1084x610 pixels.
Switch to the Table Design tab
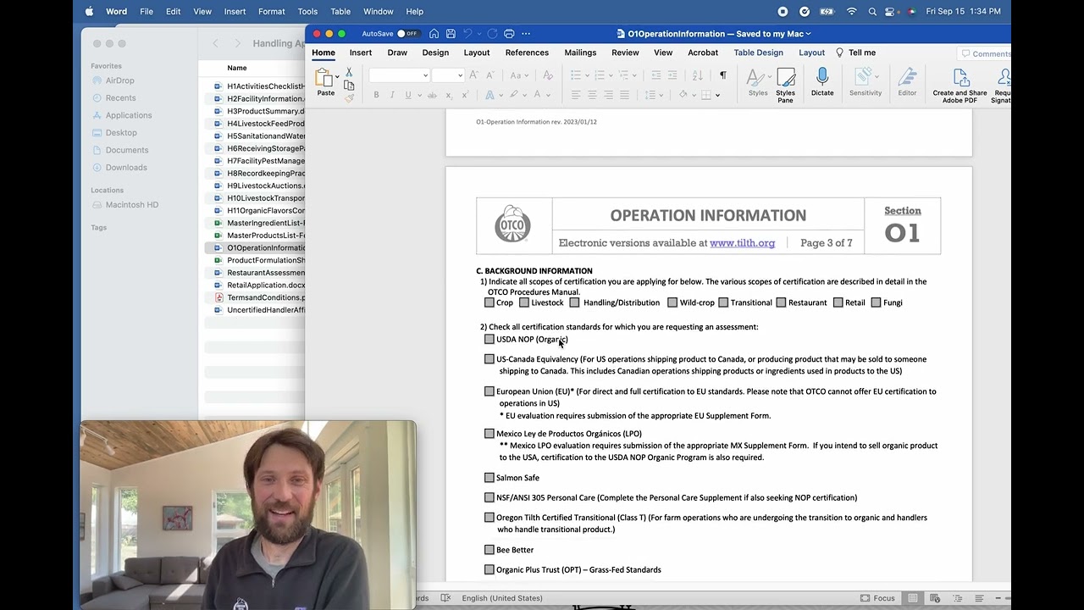point(758,53)
